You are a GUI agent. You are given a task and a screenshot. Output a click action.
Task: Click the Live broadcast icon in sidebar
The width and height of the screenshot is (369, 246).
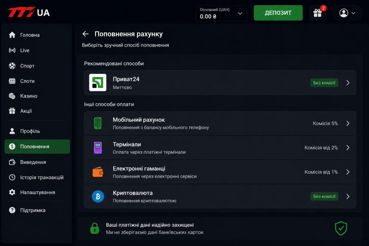tap(12, 50)
